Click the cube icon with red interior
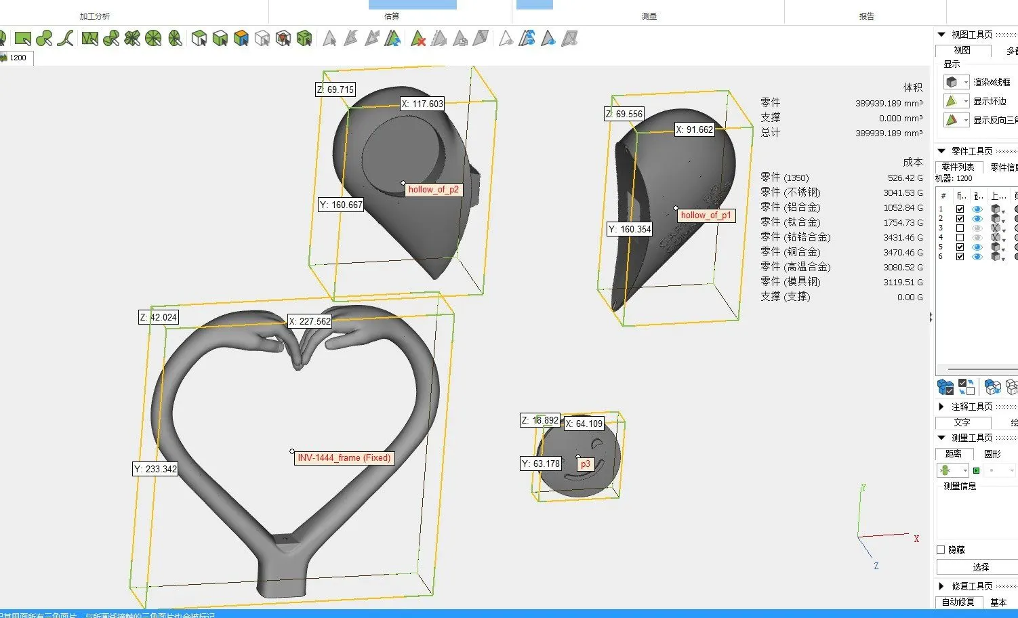 [283, 39]
